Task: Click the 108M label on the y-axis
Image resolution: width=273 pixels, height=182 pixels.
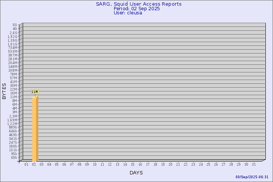Action: 13,70
